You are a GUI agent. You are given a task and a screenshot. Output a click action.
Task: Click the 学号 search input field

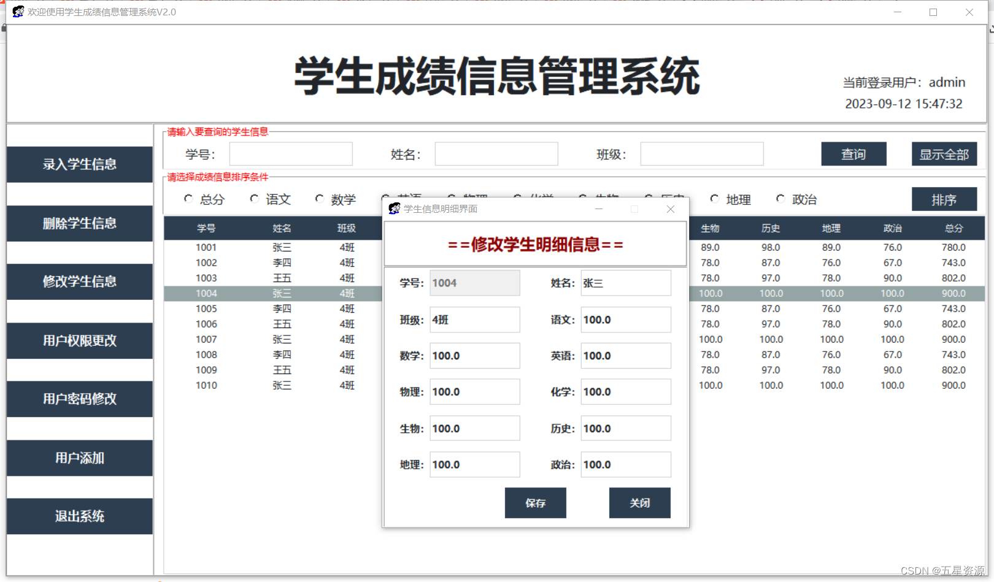(290, 154)
